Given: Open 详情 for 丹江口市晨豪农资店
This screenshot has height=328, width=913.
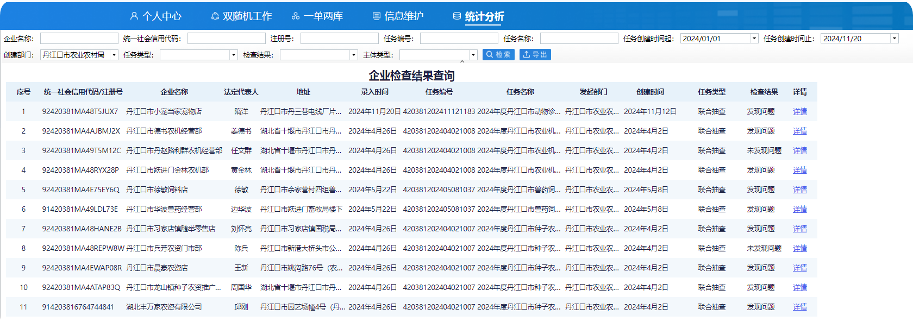Looking at the screenshot, I should 800,268.
